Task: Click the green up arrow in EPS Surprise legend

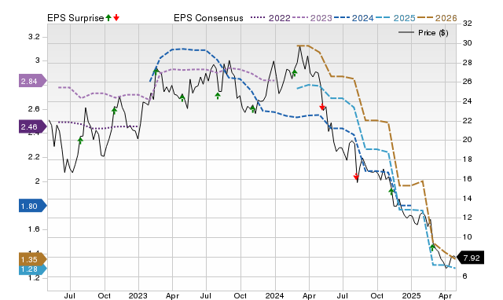Action: point(108,18)
